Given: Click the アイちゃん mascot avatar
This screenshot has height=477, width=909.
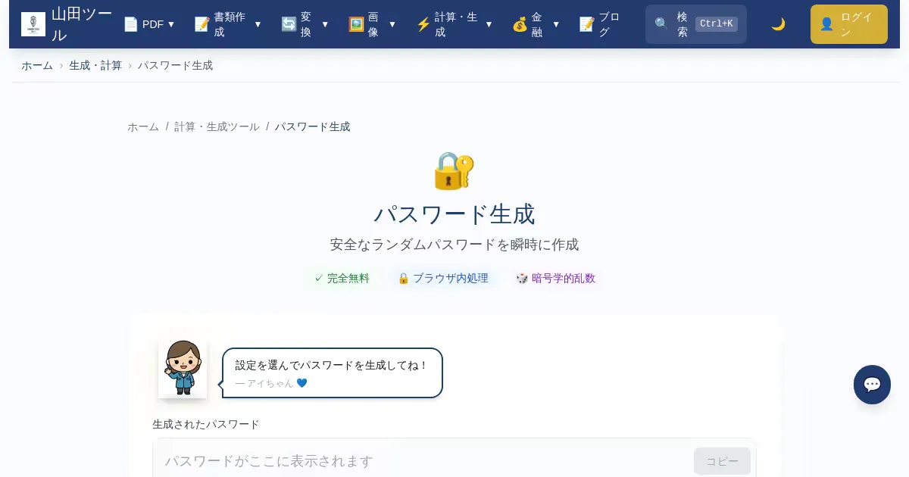Looking at the screenshot, I should click(x=183, y=368).
